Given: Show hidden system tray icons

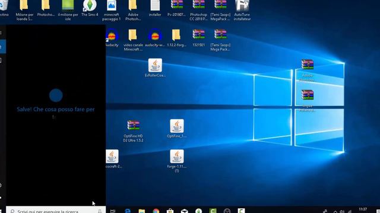Looking at the screenshot, I should pyautogui.click(x=335, y=211).
